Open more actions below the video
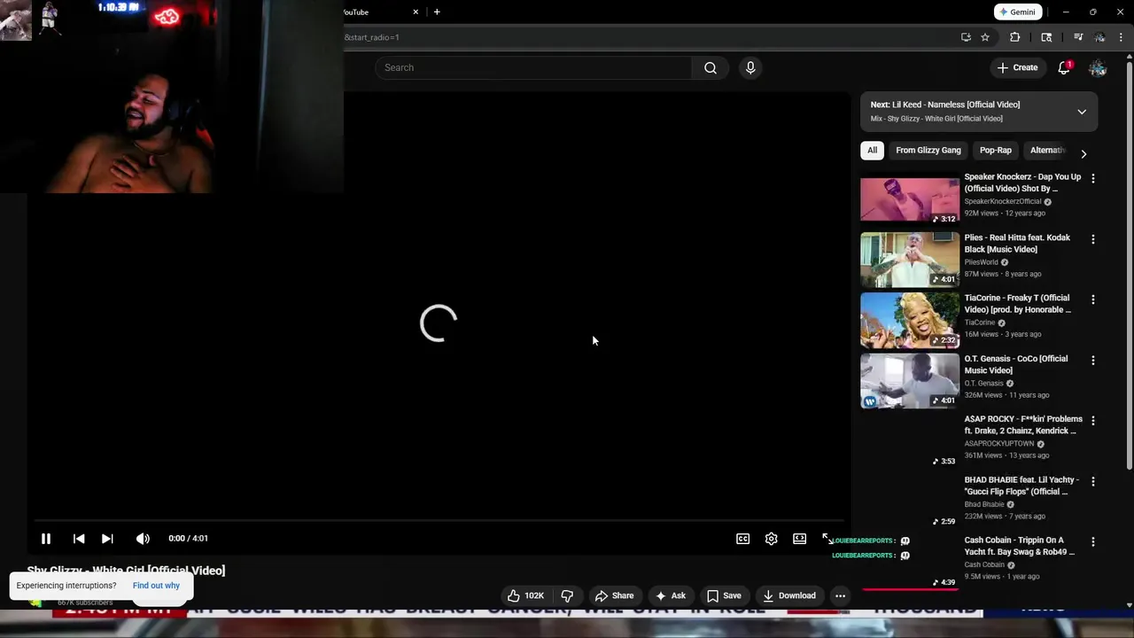Image resolution: width=1134 pixels, height=638 pixels. pyautogui.click(x=840, y=595)
